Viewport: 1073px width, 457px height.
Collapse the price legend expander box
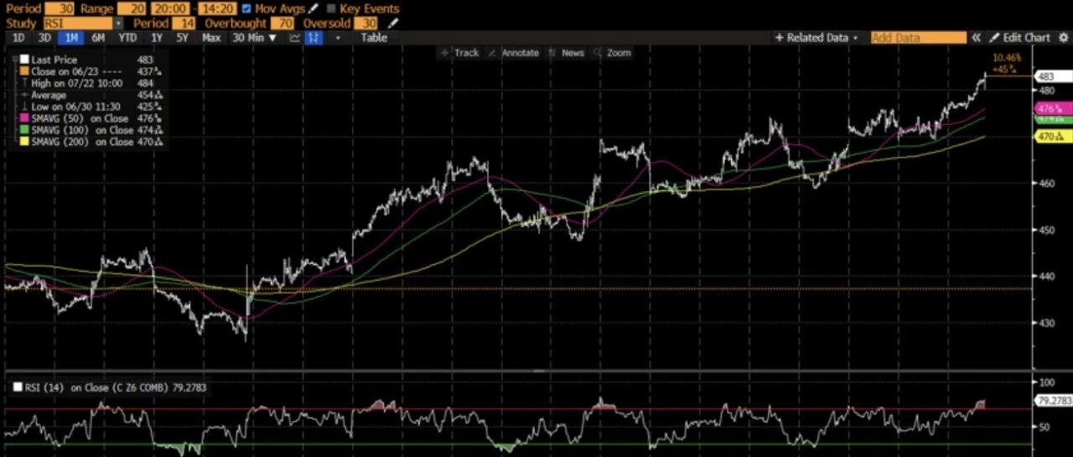click(15, 60)
